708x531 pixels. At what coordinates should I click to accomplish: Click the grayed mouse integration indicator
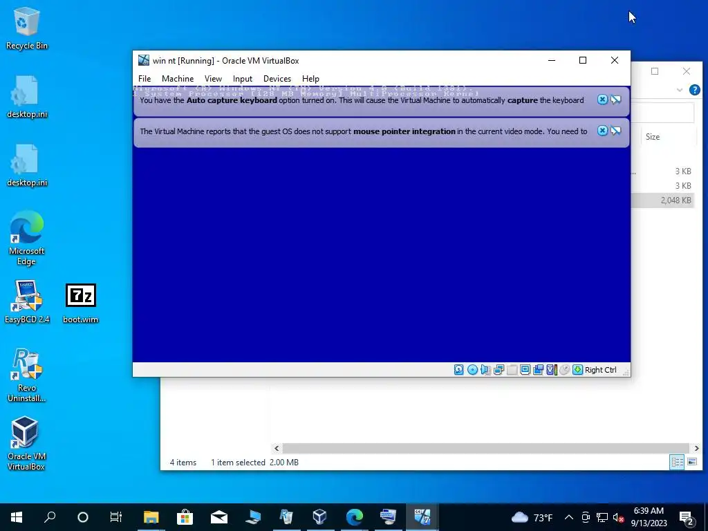point(564,370)
